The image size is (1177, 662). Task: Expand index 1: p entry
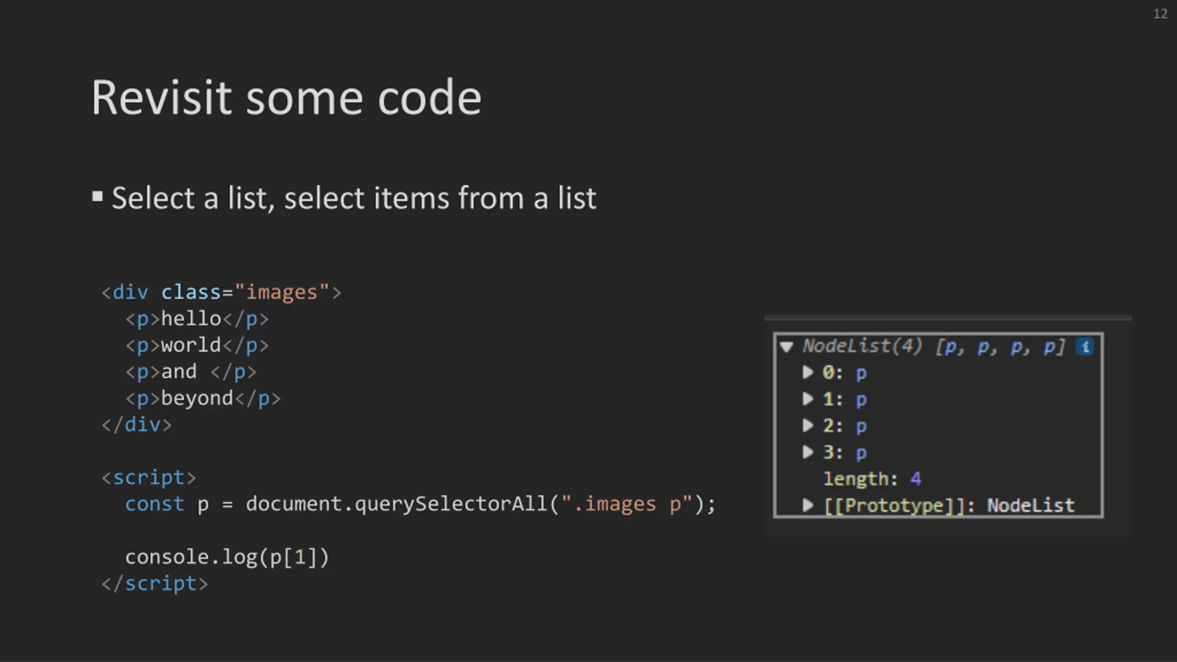pos(808,399)
